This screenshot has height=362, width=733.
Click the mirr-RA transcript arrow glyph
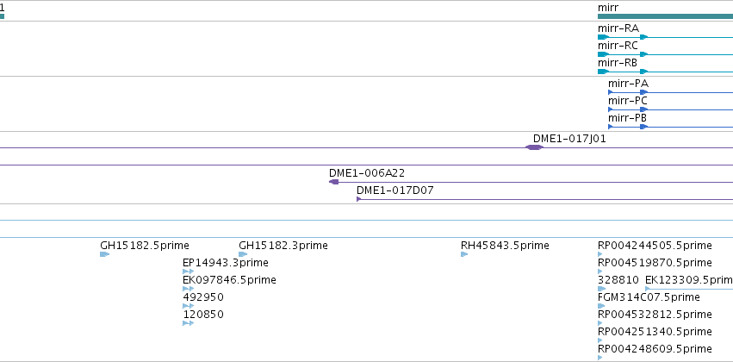[x=604, y=37]
